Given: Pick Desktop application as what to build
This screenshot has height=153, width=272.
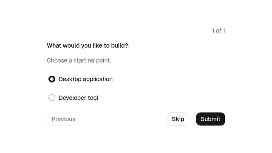Looking at the screenshot, I should [x=52, y=79].
